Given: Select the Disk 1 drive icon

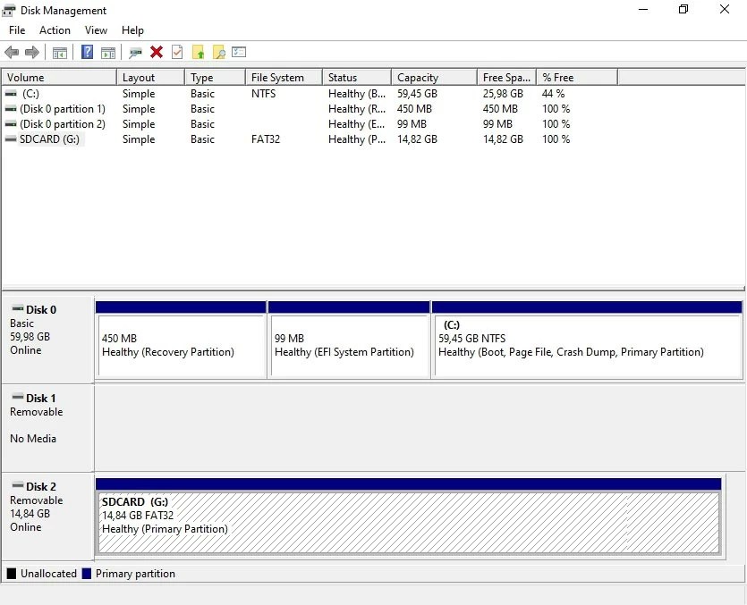Looking at the screenshot, I should pos(18,397).
